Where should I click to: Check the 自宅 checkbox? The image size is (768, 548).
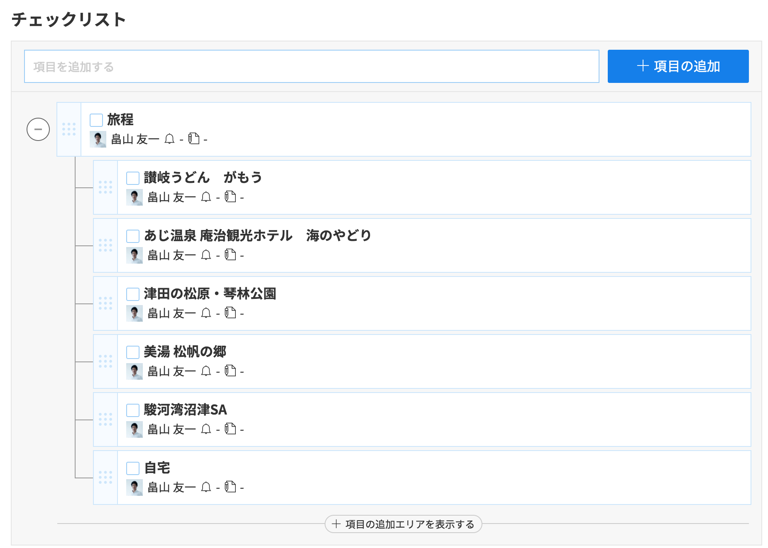click(133, 468)
